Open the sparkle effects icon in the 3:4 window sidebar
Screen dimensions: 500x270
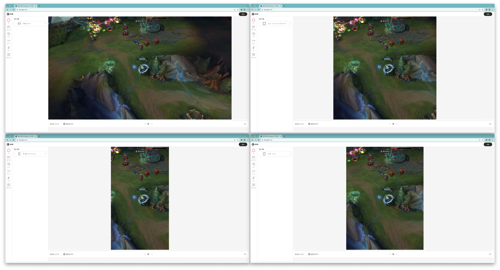point(254,165)
